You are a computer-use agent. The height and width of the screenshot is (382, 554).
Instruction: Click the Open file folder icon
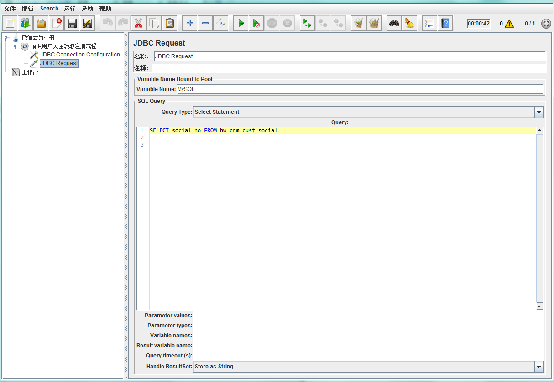pyautogui.click(x=41, y=23)
